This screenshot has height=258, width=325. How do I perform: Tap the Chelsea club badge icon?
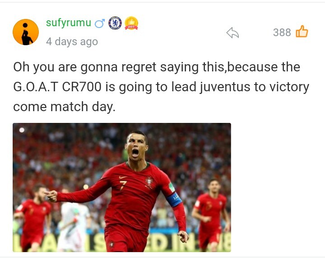coord(115,23)
